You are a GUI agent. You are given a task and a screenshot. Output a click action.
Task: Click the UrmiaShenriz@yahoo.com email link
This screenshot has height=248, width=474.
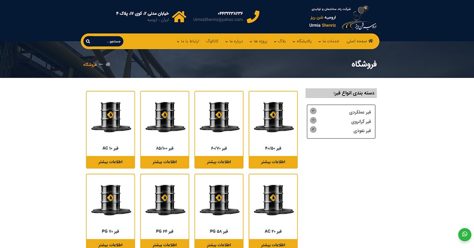pyautogui.click(x=218, y=20)
